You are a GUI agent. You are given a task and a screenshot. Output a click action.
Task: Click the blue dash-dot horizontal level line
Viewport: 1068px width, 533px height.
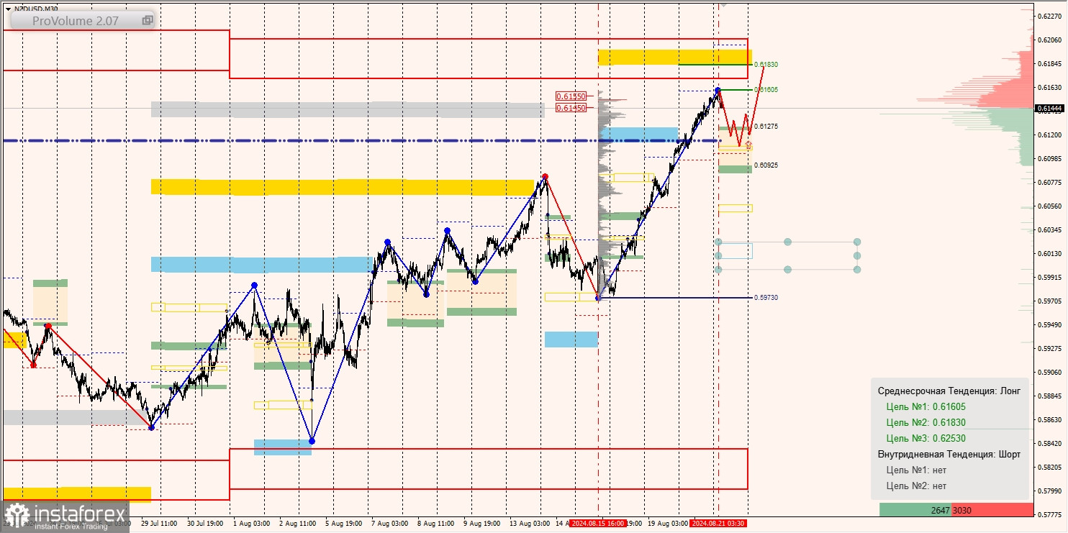click(360, 140)
